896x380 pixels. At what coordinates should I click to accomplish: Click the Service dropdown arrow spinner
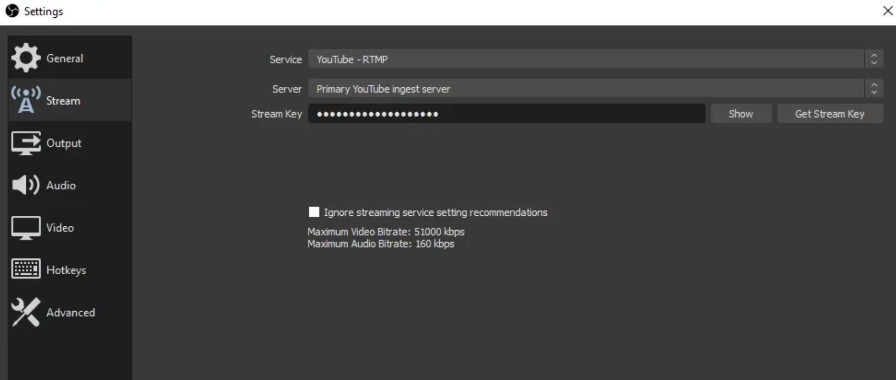click(x=874, y=59)
